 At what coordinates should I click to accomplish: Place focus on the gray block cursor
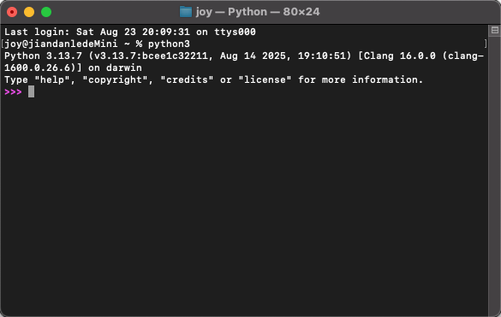pos(31,91)
